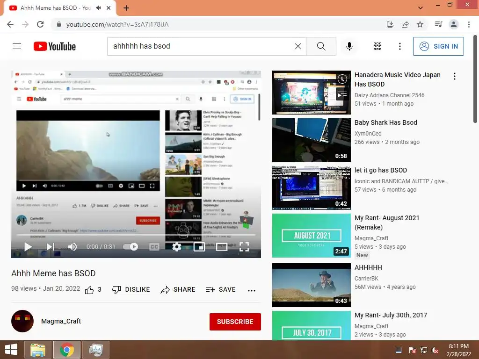This screenshot has height=359, width=479.
Task: Open the YouTube hamburger guide menu
Action: (x=17, y=46)
